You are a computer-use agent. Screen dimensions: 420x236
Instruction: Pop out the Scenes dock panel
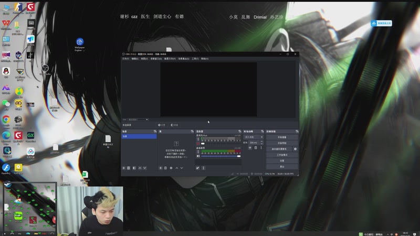click(x=155, y=132)
